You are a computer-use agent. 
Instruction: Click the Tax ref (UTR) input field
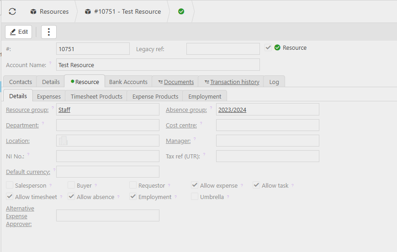(268, 156)
